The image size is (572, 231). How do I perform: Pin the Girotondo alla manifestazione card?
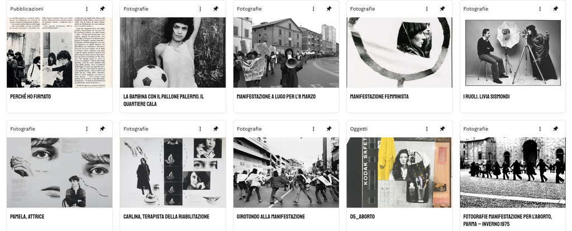[x=329, y=129]
